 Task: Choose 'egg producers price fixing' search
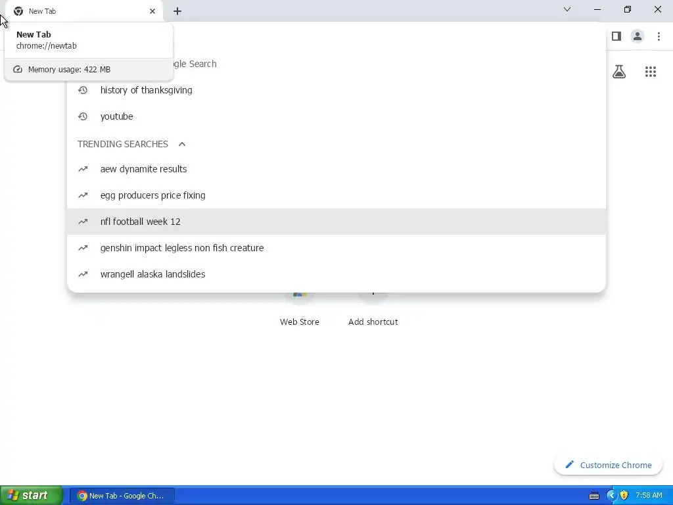(336, 195)
